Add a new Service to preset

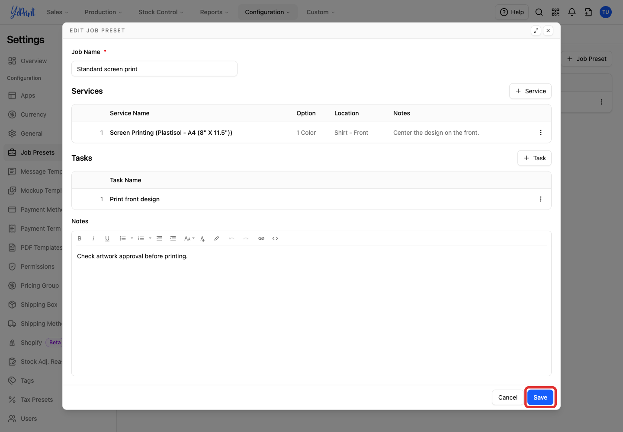tap(530, 91)
